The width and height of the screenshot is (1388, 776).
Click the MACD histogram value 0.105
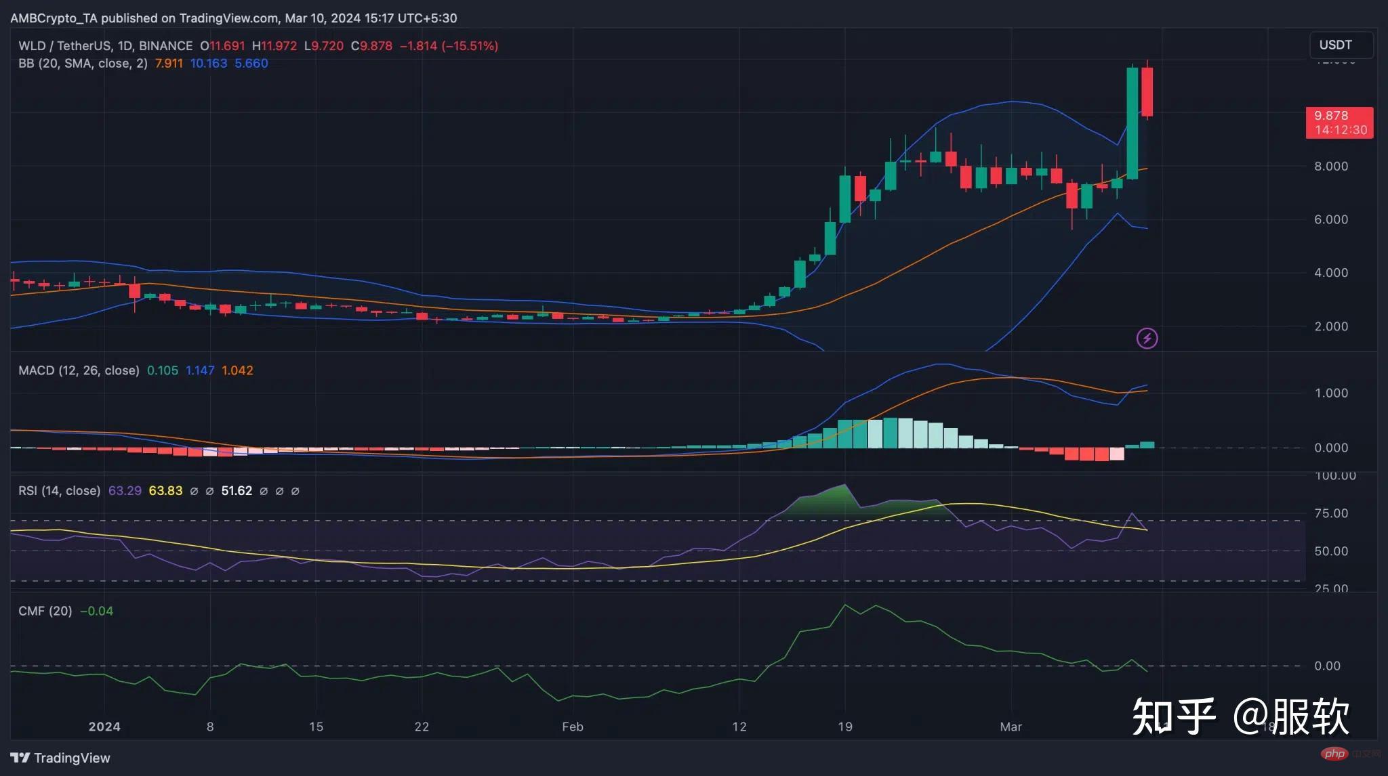point(163,370)
